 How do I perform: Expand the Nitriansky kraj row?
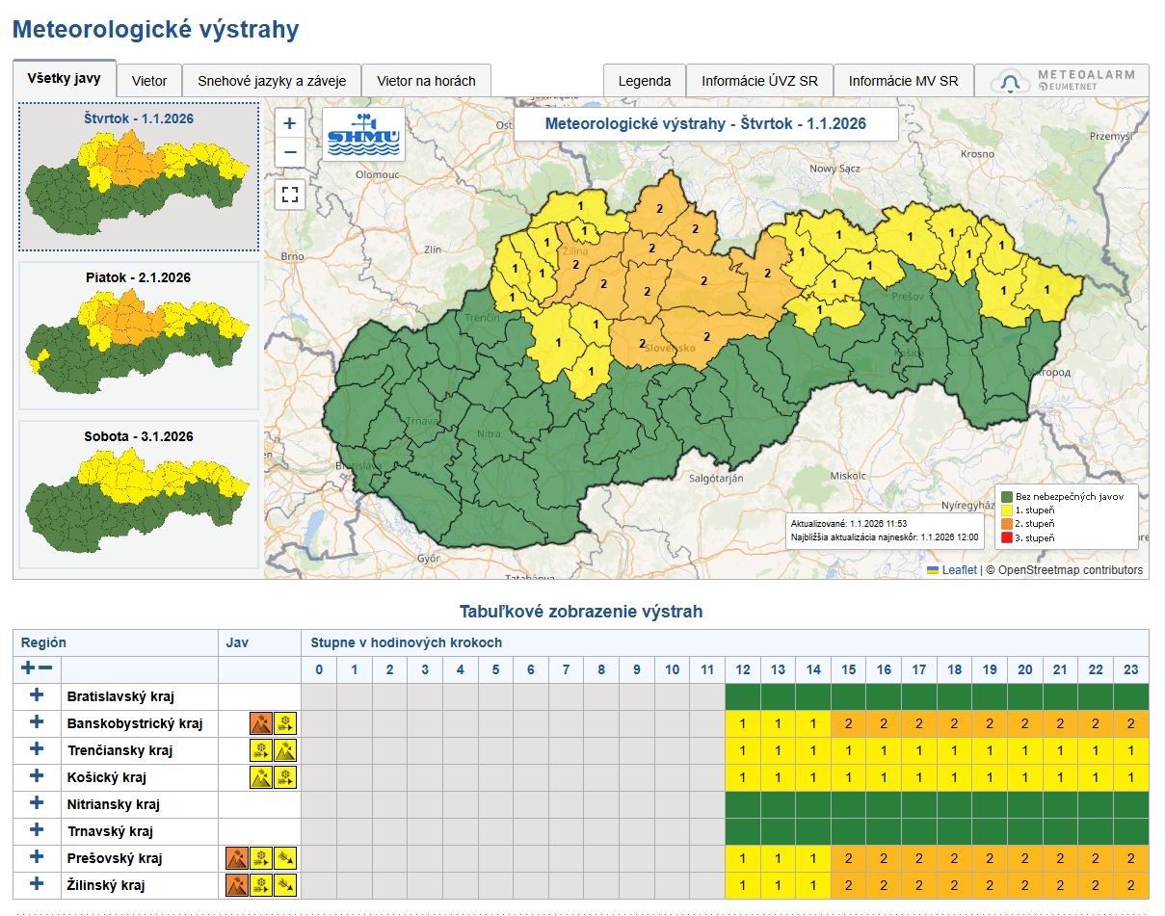[x=37, y=803]
